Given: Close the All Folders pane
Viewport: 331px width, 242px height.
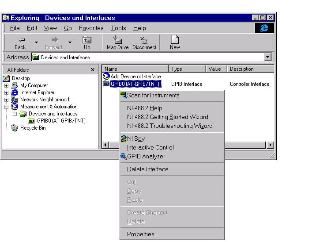Looking at the screenshot, I should [x=93, y=69].
